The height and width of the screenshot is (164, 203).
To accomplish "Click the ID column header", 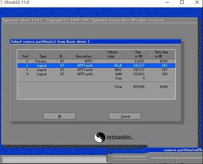I will click(x=61, y=54).
